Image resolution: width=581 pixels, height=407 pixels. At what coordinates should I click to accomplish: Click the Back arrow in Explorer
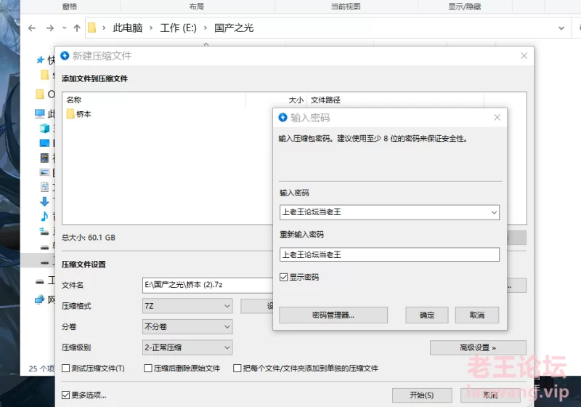coord(32,28)
